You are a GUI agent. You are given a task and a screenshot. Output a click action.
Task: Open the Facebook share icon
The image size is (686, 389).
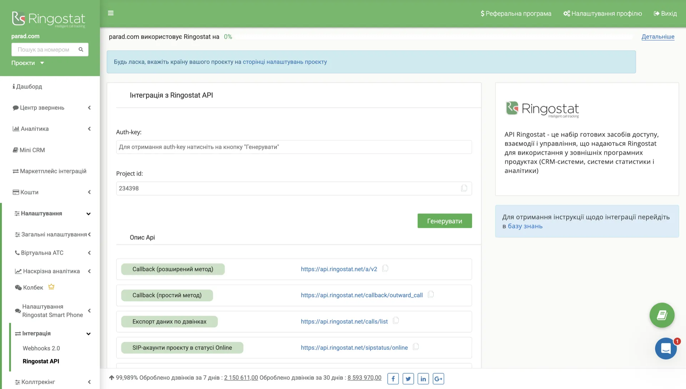393,379
